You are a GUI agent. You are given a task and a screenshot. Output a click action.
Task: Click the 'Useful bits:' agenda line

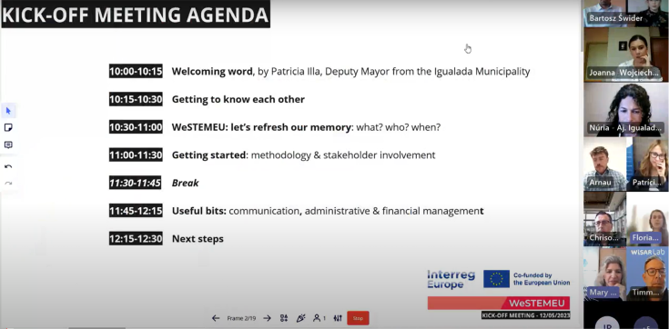[x=328, y=211]
